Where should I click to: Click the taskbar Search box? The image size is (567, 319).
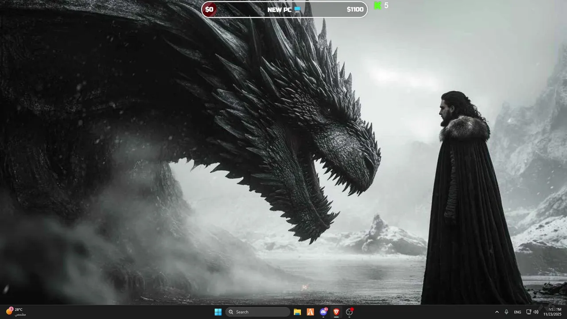[258, 312]
